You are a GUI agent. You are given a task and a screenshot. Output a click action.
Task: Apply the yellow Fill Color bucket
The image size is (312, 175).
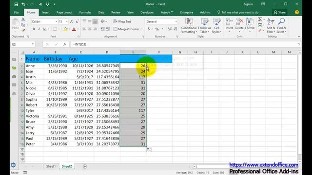65,29
